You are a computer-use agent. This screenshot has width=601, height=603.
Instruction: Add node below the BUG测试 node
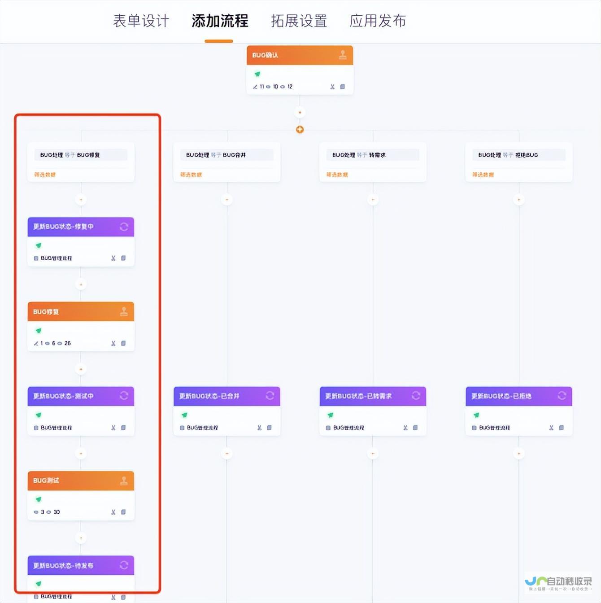coord(81,538)
